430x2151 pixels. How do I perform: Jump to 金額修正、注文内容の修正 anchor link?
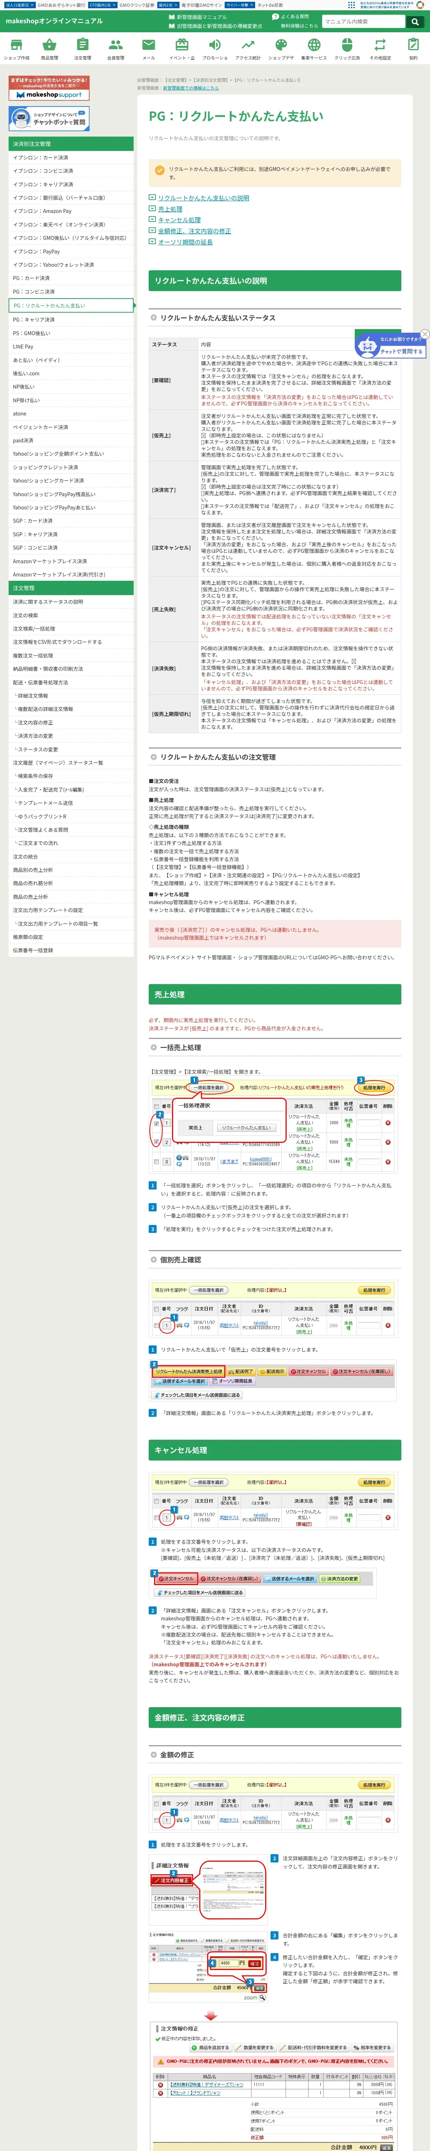(194, 231)
